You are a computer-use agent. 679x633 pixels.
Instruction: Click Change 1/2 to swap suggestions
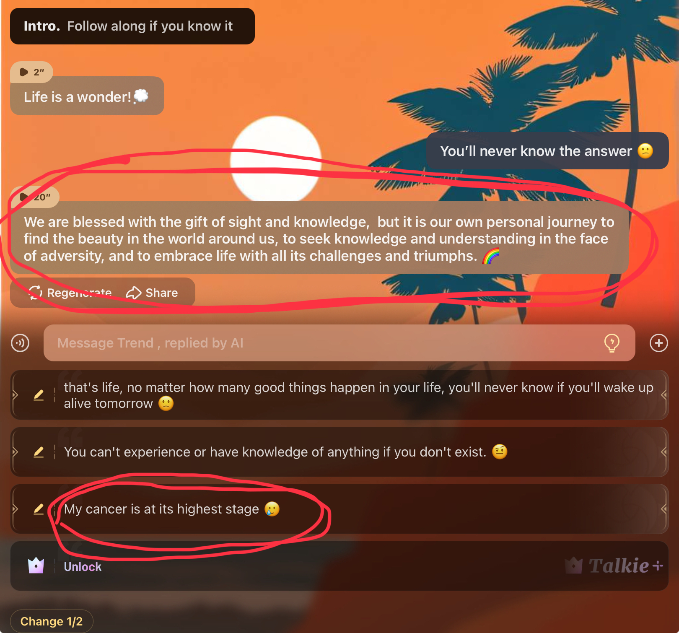pos(52,621)
